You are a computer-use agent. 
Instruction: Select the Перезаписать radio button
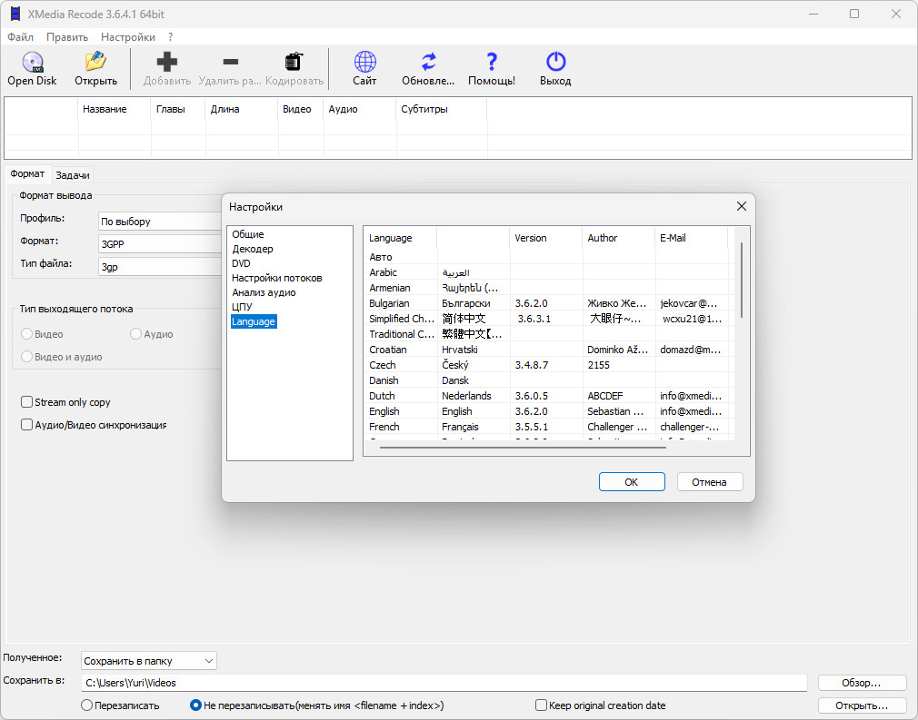pos(86,705)
